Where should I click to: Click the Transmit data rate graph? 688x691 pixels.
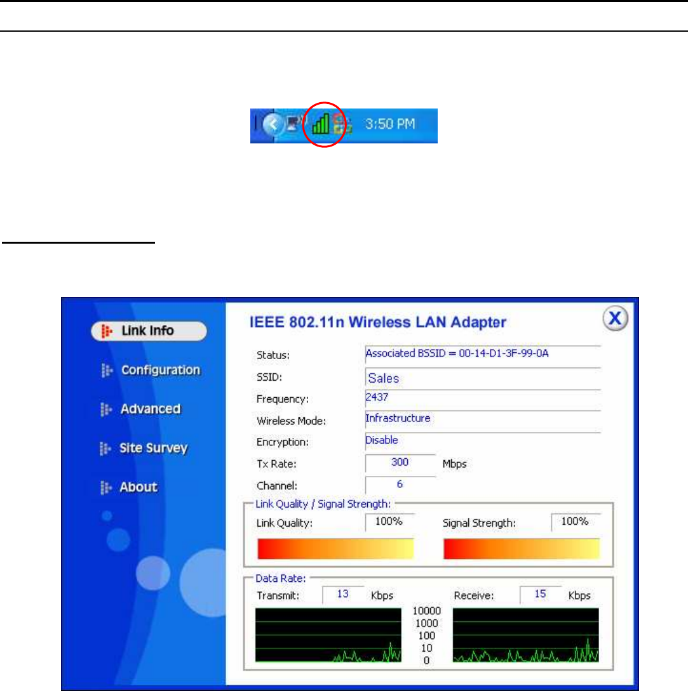(328, 635)
